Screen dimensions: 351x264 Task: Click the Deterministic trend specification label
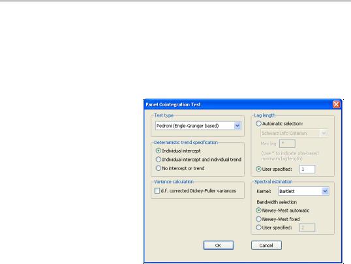pyautogui.click(x=186, y=143)
